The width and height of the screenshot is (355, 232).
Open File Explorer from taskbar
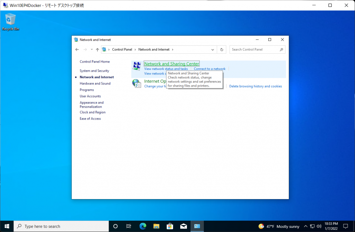coord(156,226)
